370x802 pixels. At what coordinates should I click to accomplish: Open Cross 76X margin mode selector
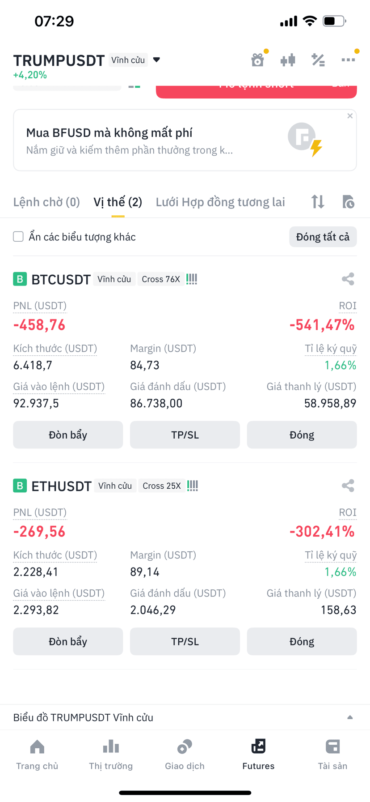coord(161,279)
